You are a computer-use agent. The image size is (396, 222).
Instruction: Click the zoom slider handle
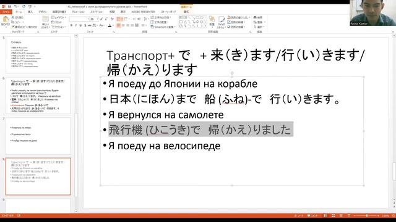click(367, 216)
